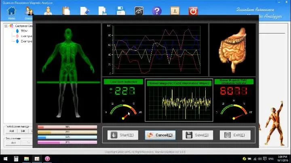Click the volume icon in system tray

pyautogui.click(x=260, y=159)
